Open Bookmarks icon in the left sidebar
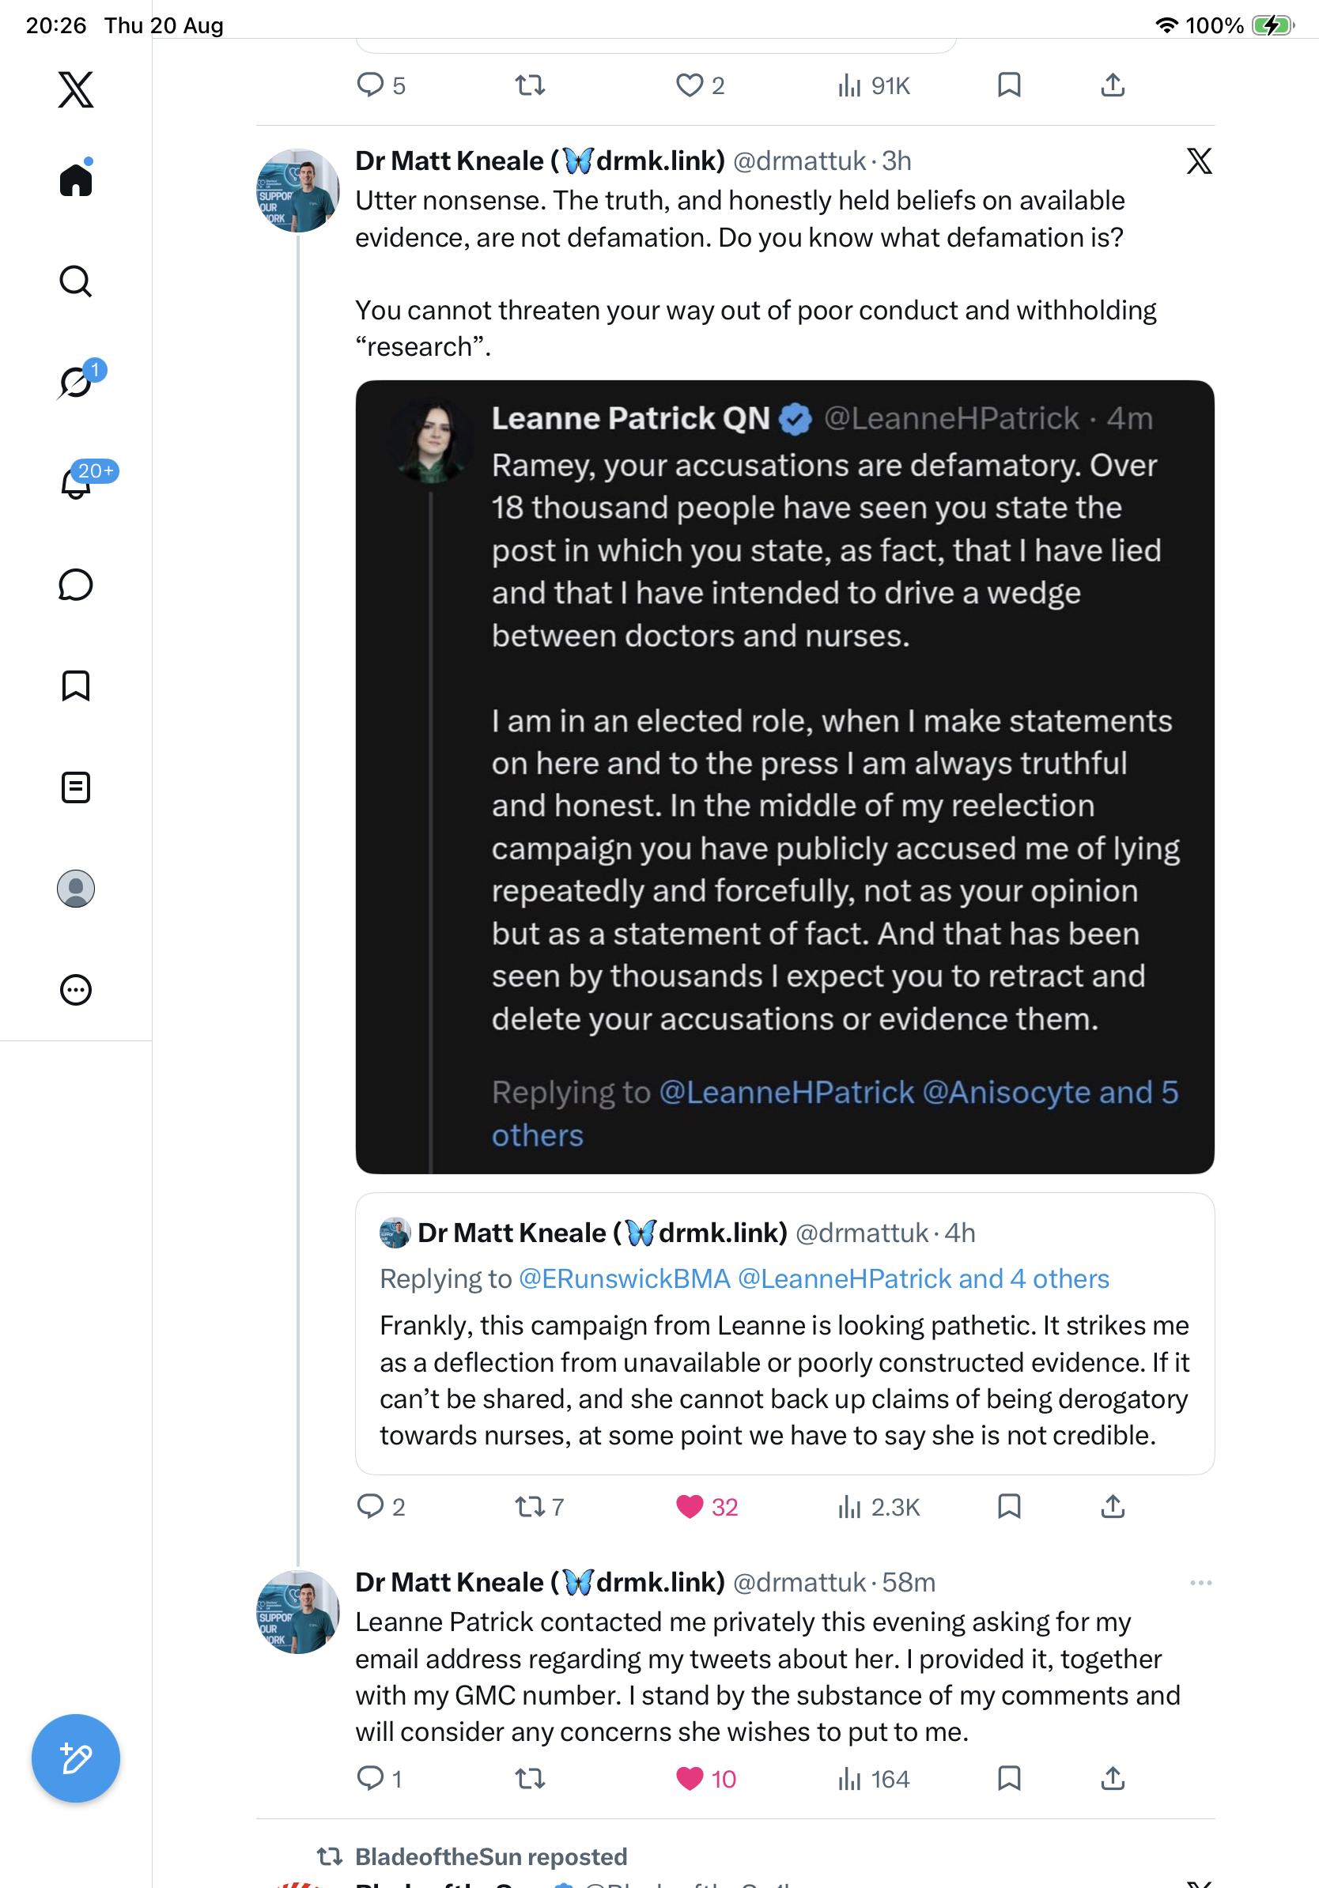 coord(76,685)
